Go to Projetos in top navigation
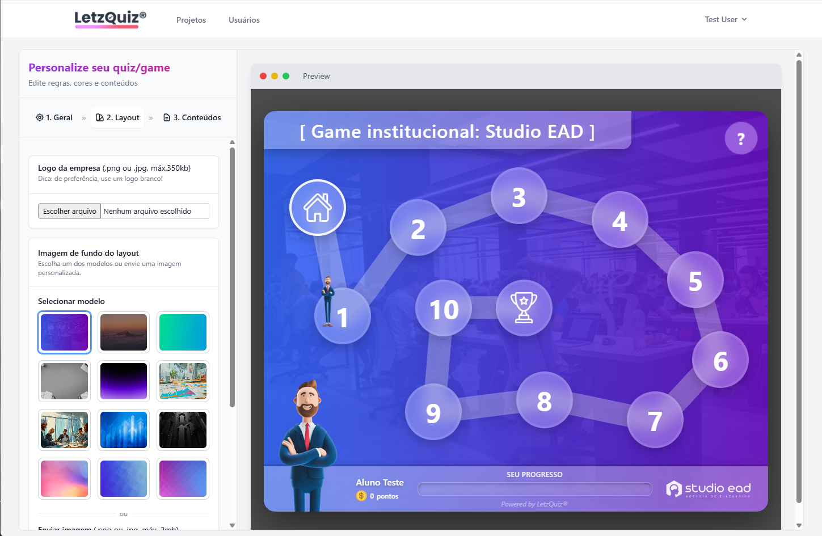The width and height of the screenshot is (822, 536). [x=191, y=20]
